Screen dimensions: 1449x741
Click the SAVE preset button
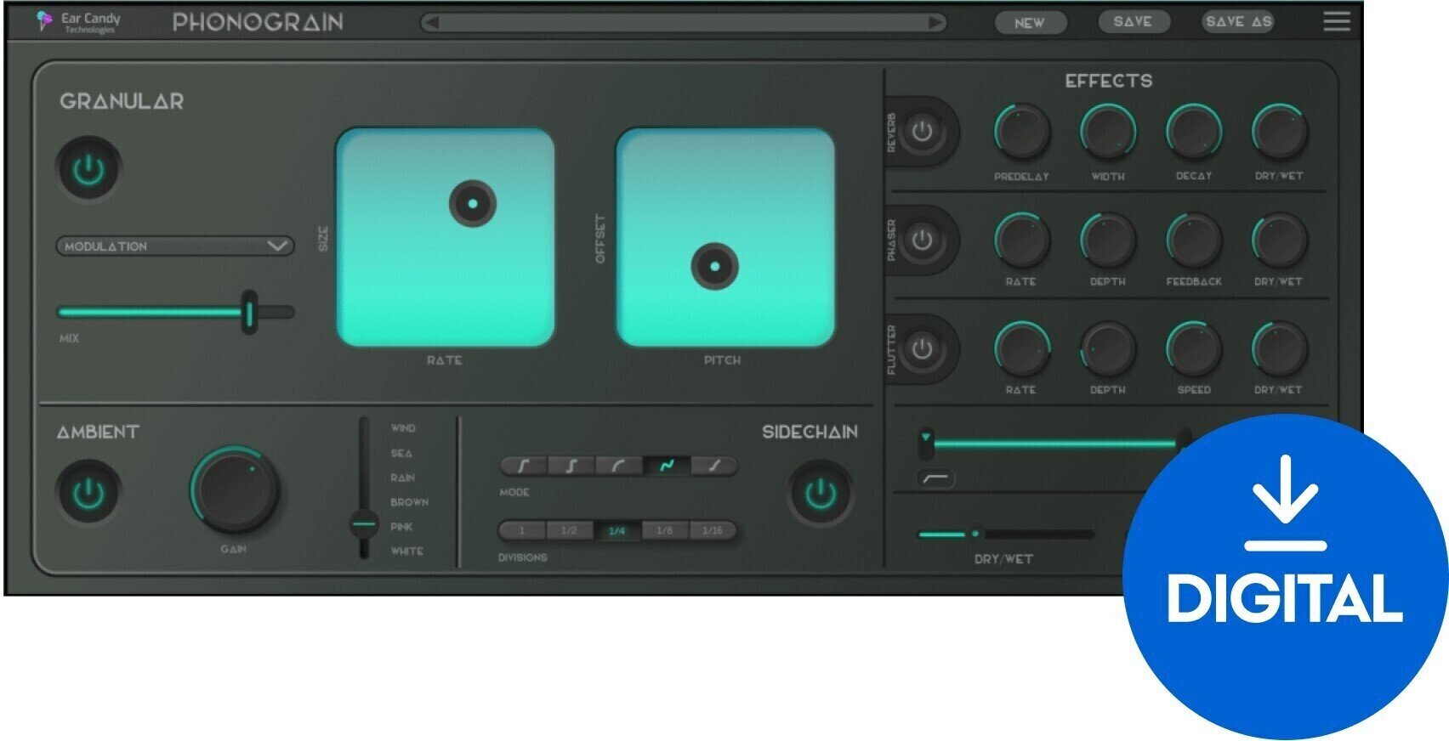pos(1134,21)
